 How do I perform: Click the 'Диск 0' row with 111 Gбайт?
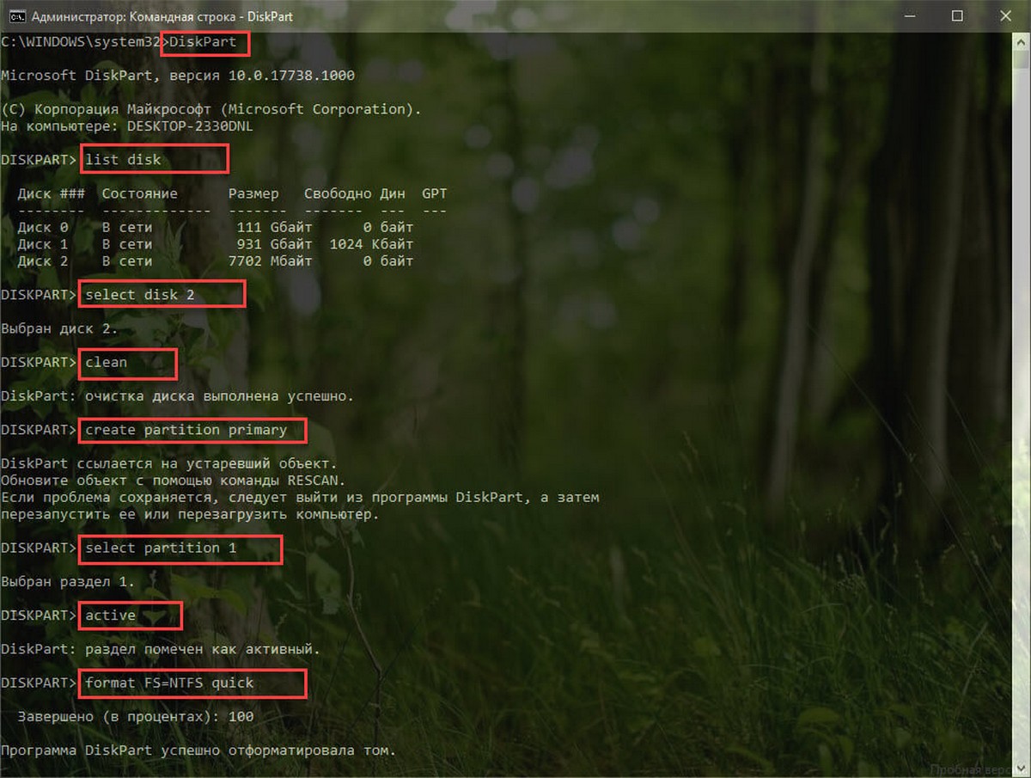click(216, 227)
